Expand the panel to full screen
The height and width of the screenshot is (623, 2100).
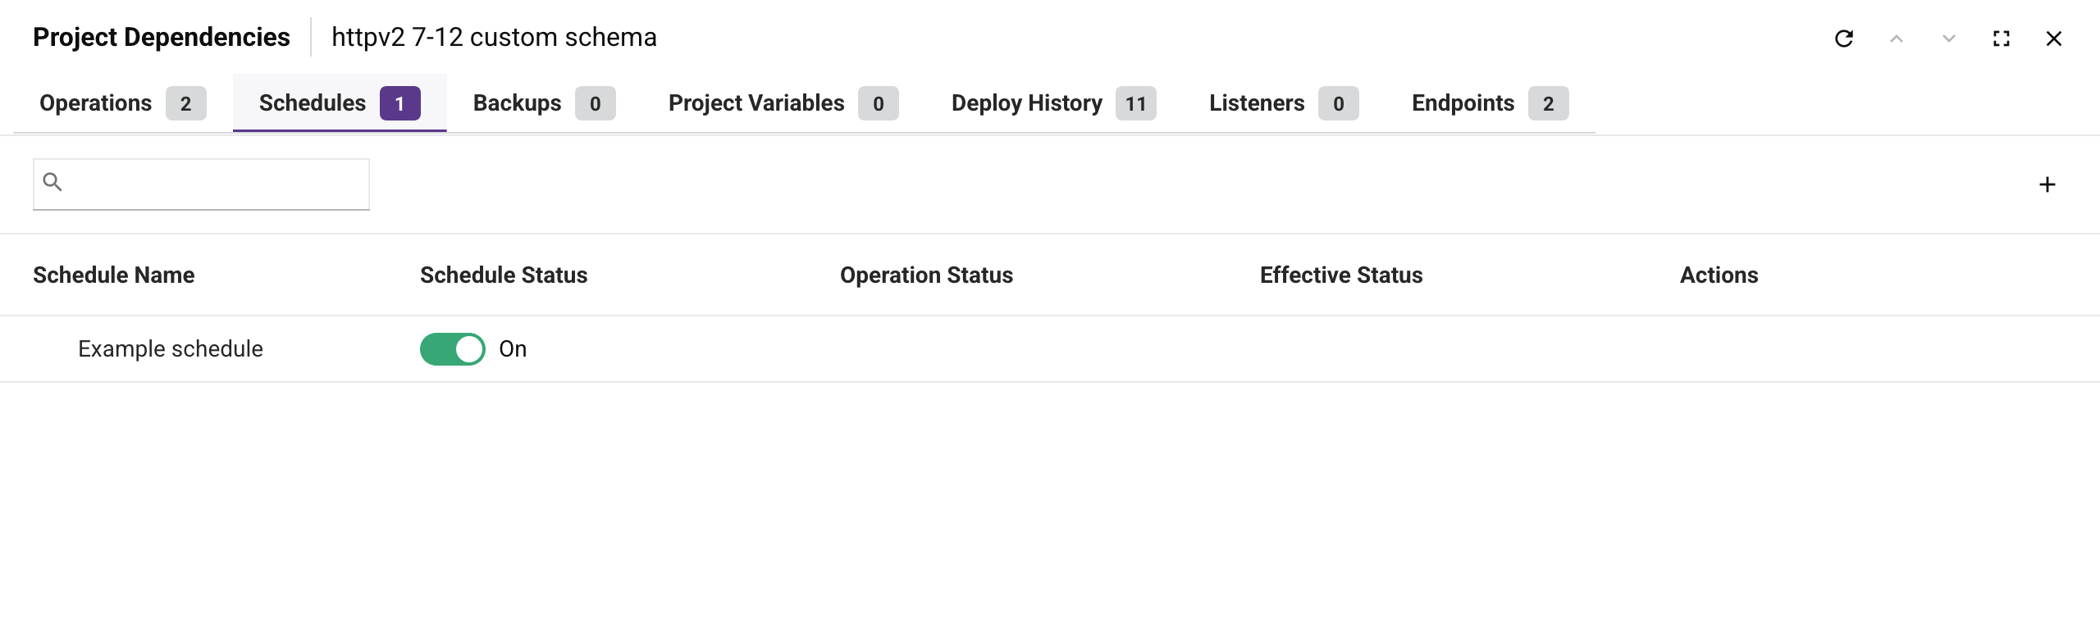[x=2002, y=39]
